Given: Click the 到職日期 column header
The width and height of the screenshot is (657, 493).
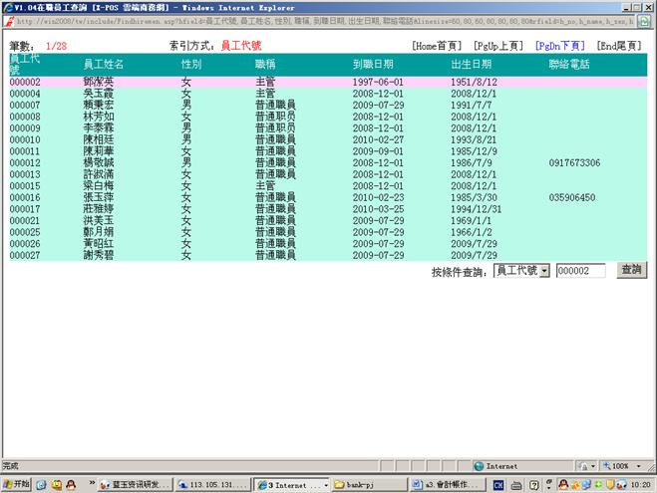Looking at the screenshot, I should point(373,64).
